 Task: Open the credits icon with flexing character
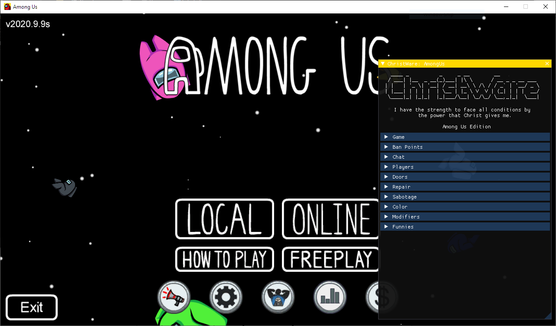[278, 297]
